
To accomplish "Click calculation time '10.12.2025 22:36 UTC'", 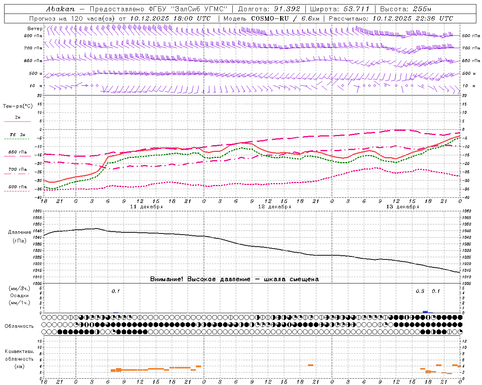I will 413,18.
